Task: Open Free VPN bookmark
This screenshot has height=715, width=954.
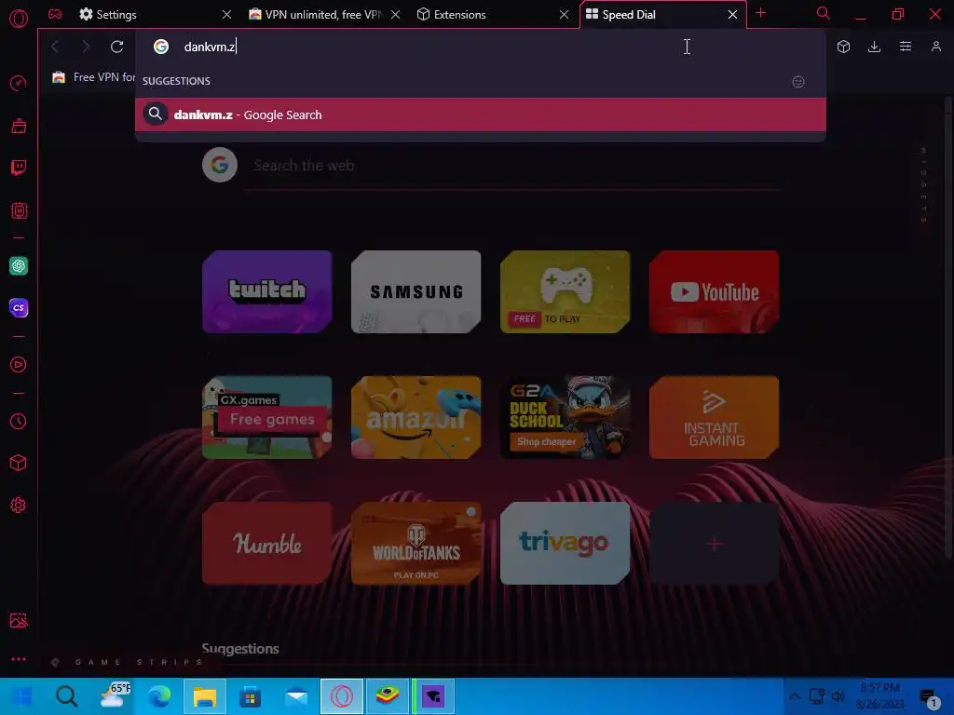Action: tap(93, 77)
